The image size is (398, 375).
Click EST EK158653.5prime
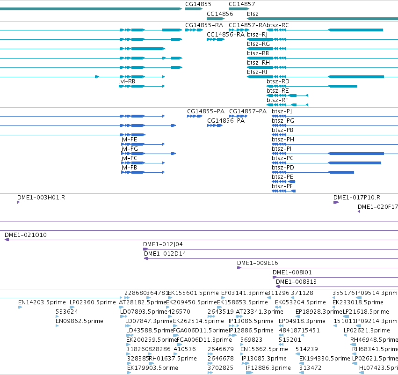(219, 307)
